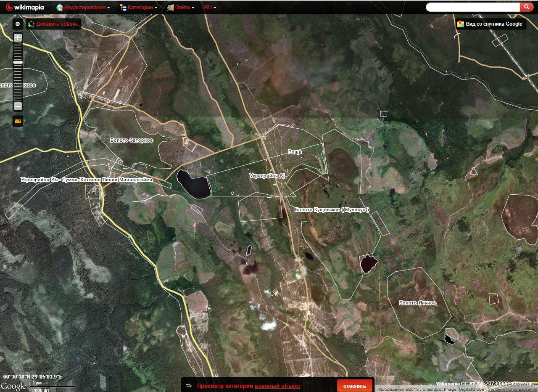Click the отменить button
Viewport: 538px width, 392px height.
pyautogui.click(x=354, y=386)
